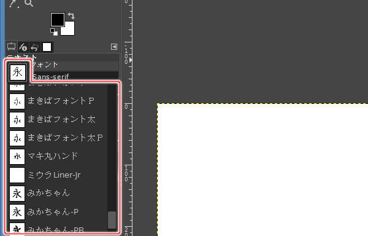
Task: Switch to the Tool Options tab
Action: [11, 47]
